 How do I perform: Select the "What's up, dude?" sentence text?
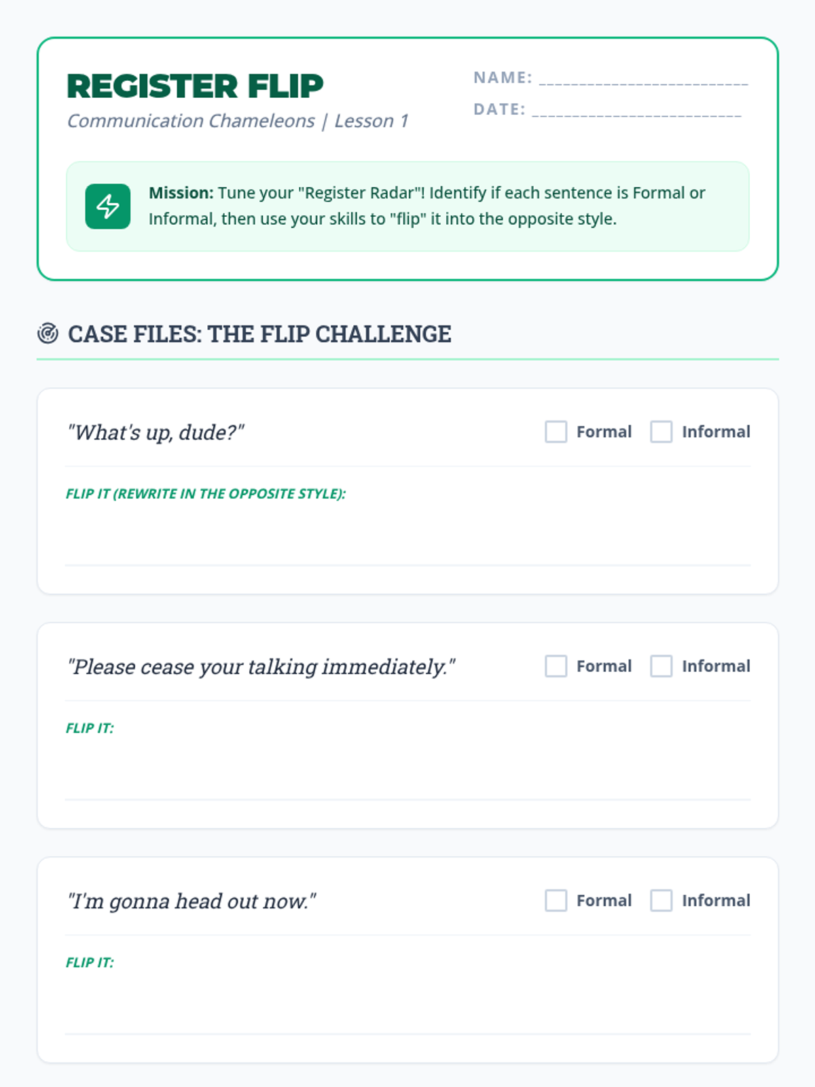pos(156,432)
